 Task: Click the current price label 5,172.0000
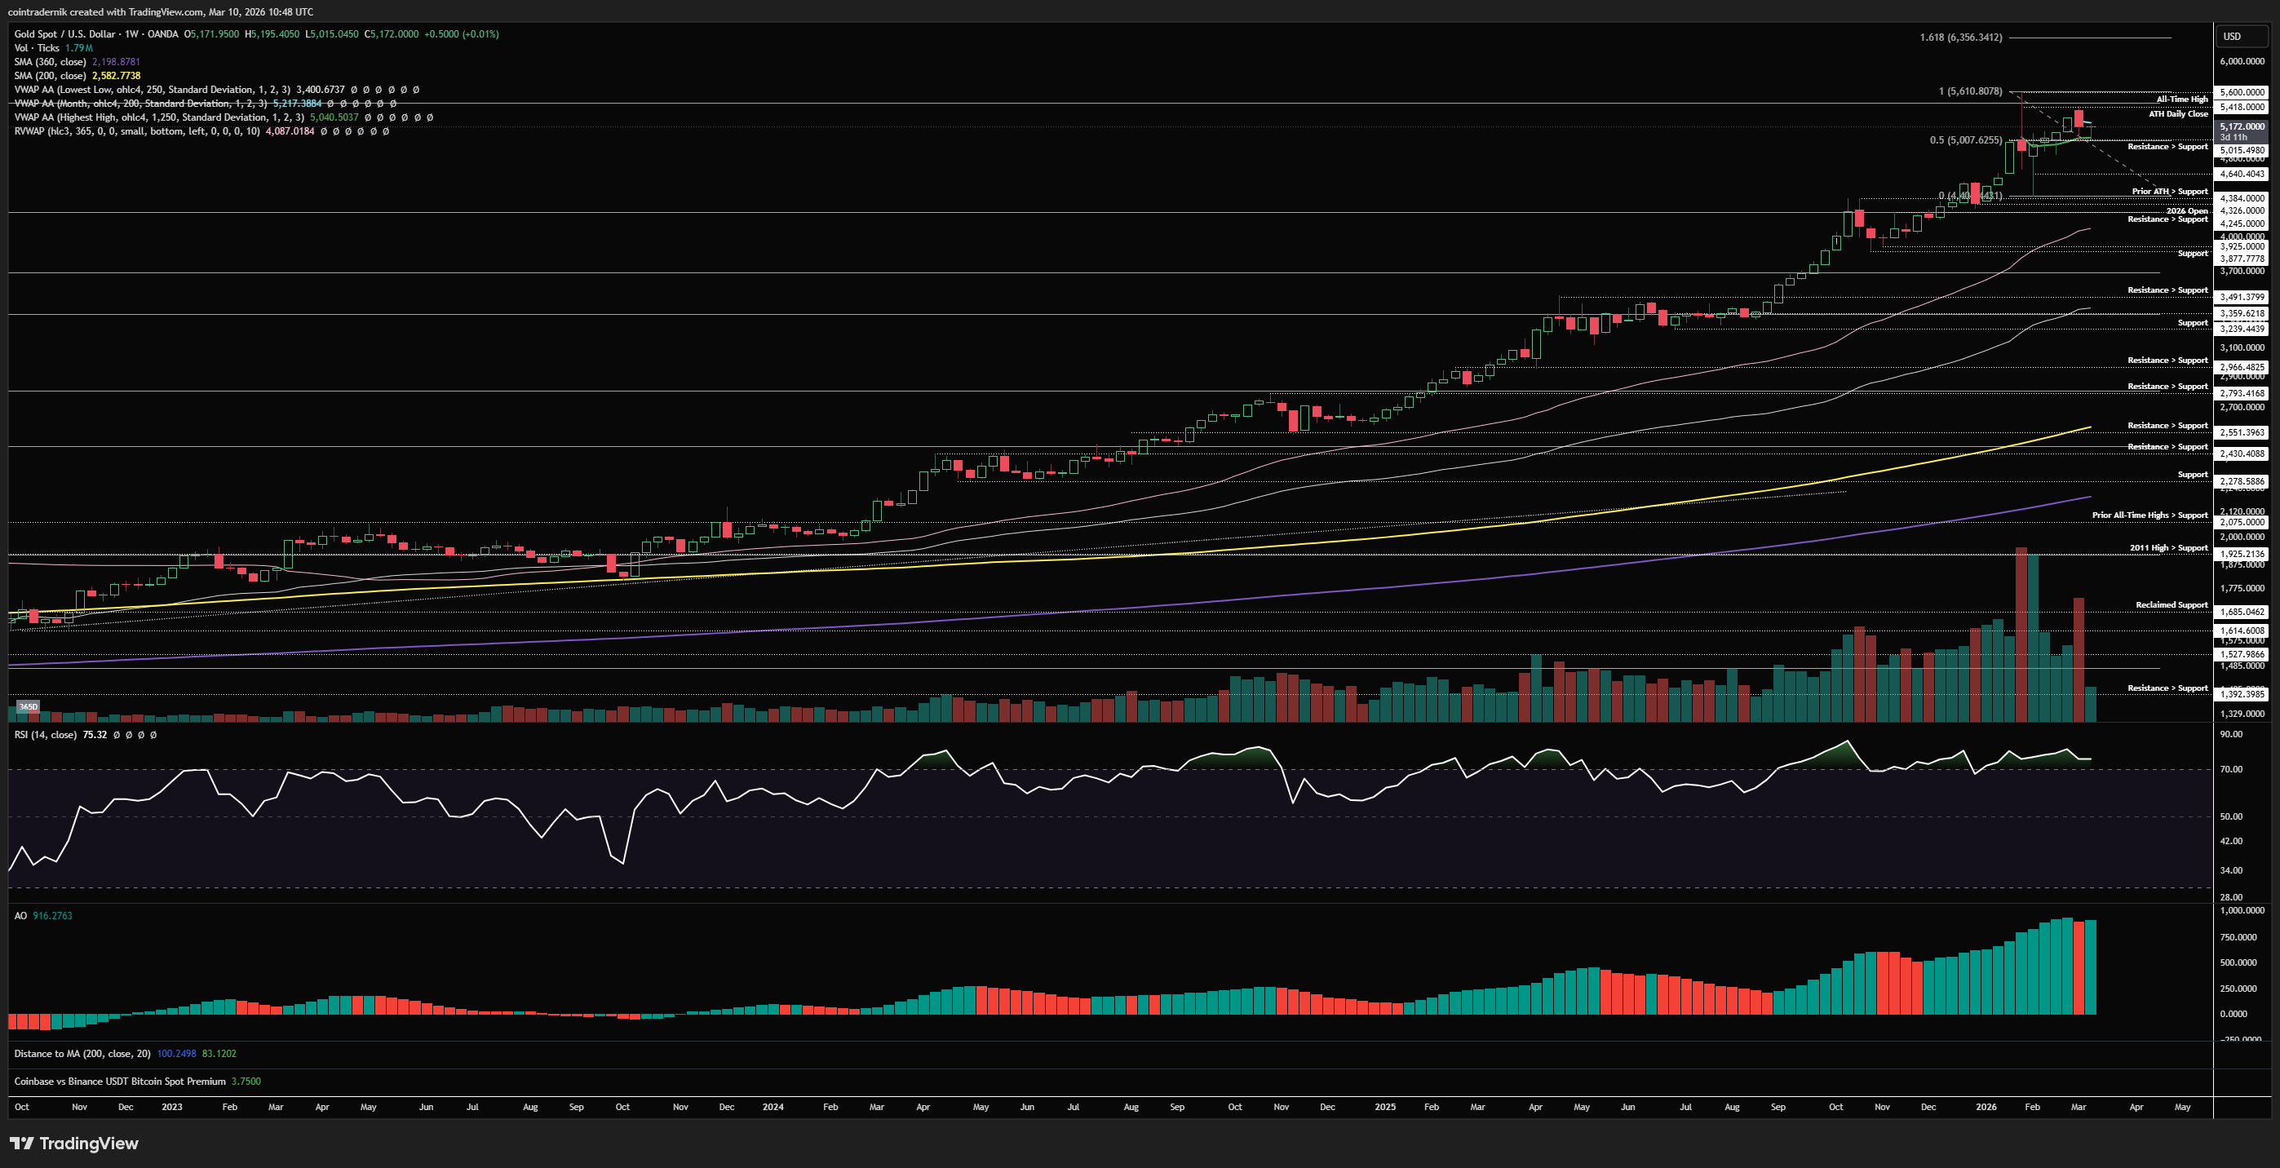click(2242, 126)
